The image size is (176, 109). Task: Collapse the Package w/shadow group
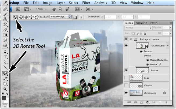tap(131, 39)
